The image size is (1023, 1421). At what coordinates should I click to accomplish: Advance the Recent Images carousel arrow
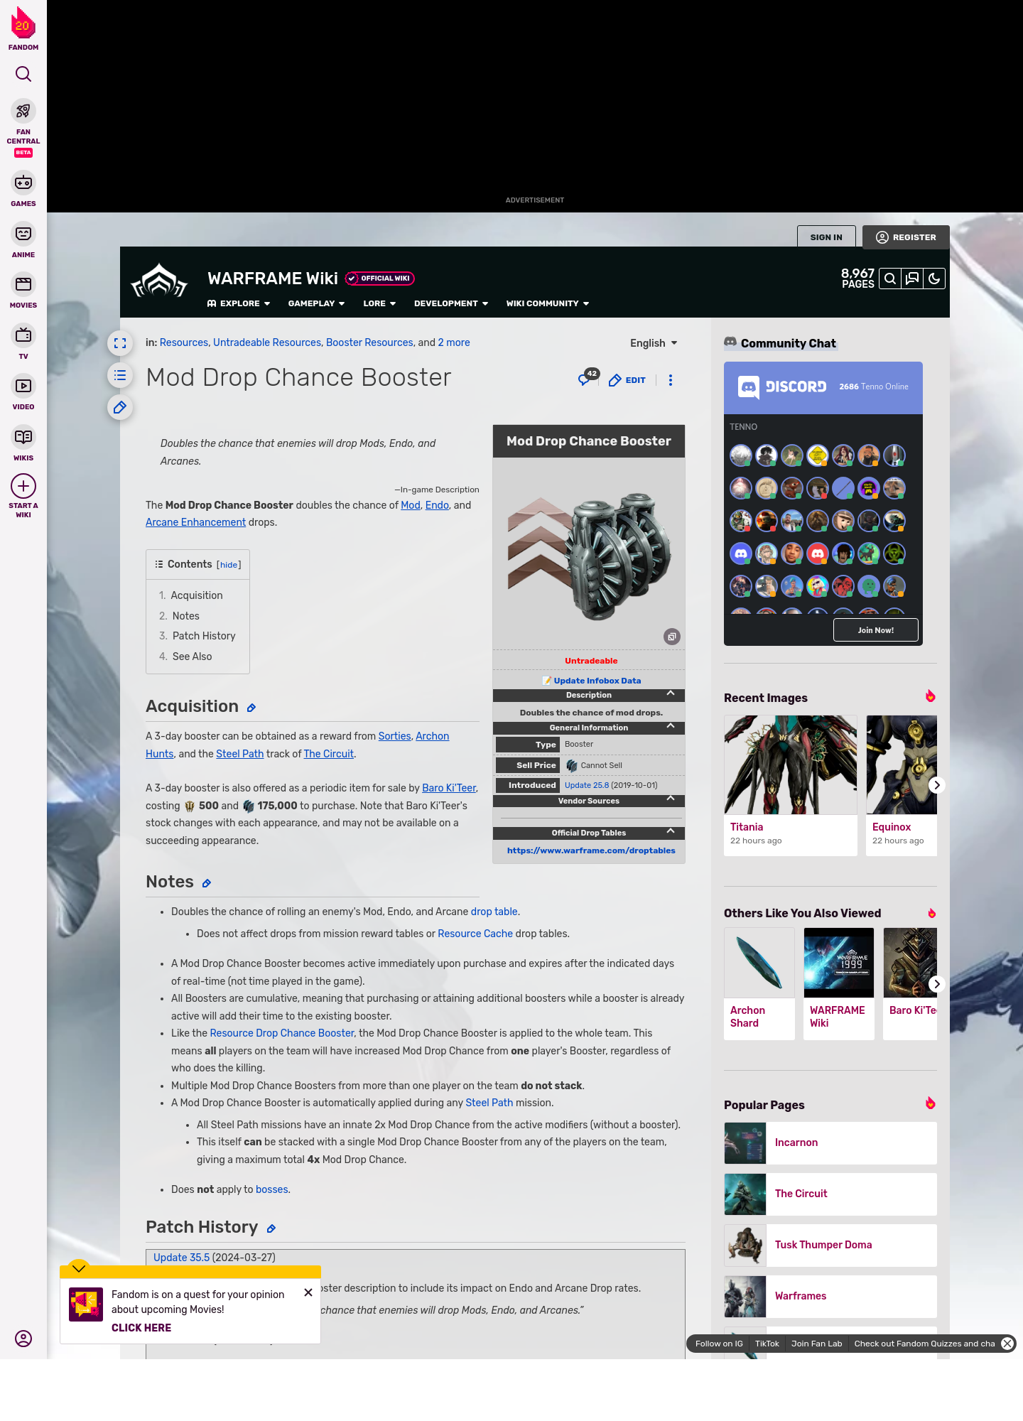pos(936,785)
